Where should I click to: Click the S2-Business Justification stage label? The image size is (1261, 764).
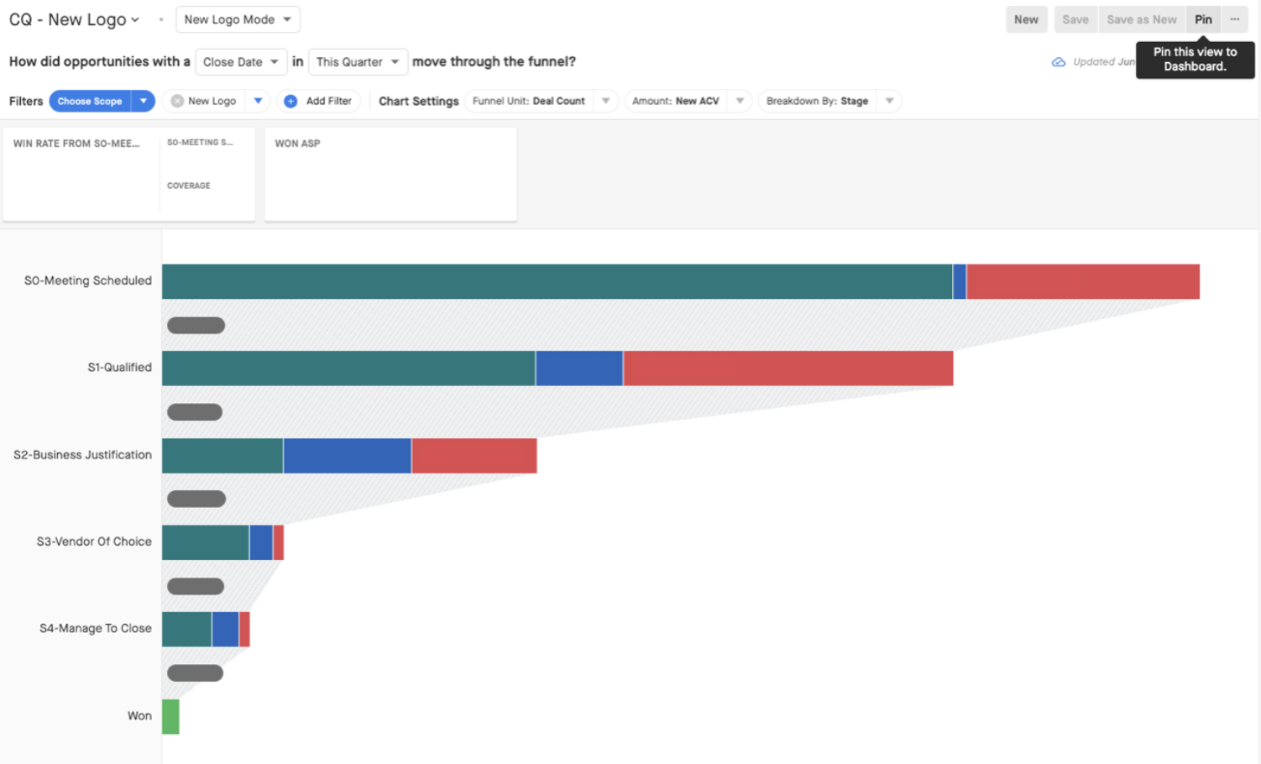click(82, 455)
